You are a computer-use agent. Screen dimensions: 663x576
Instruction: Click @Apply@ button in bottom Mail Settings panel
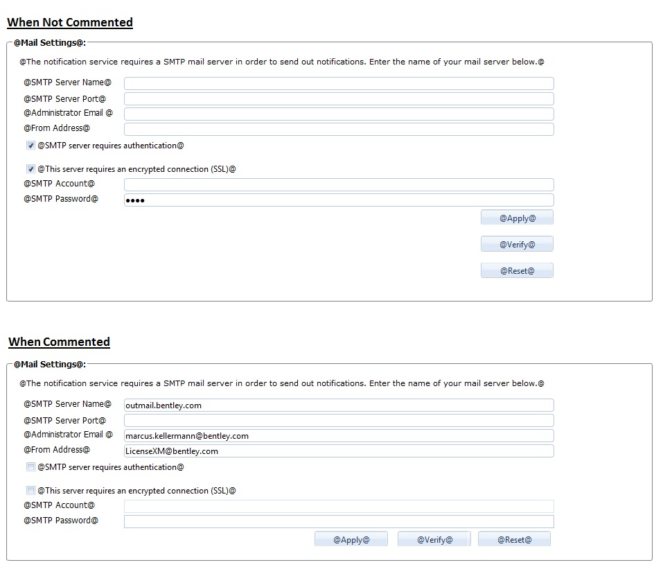click(351, 539)
